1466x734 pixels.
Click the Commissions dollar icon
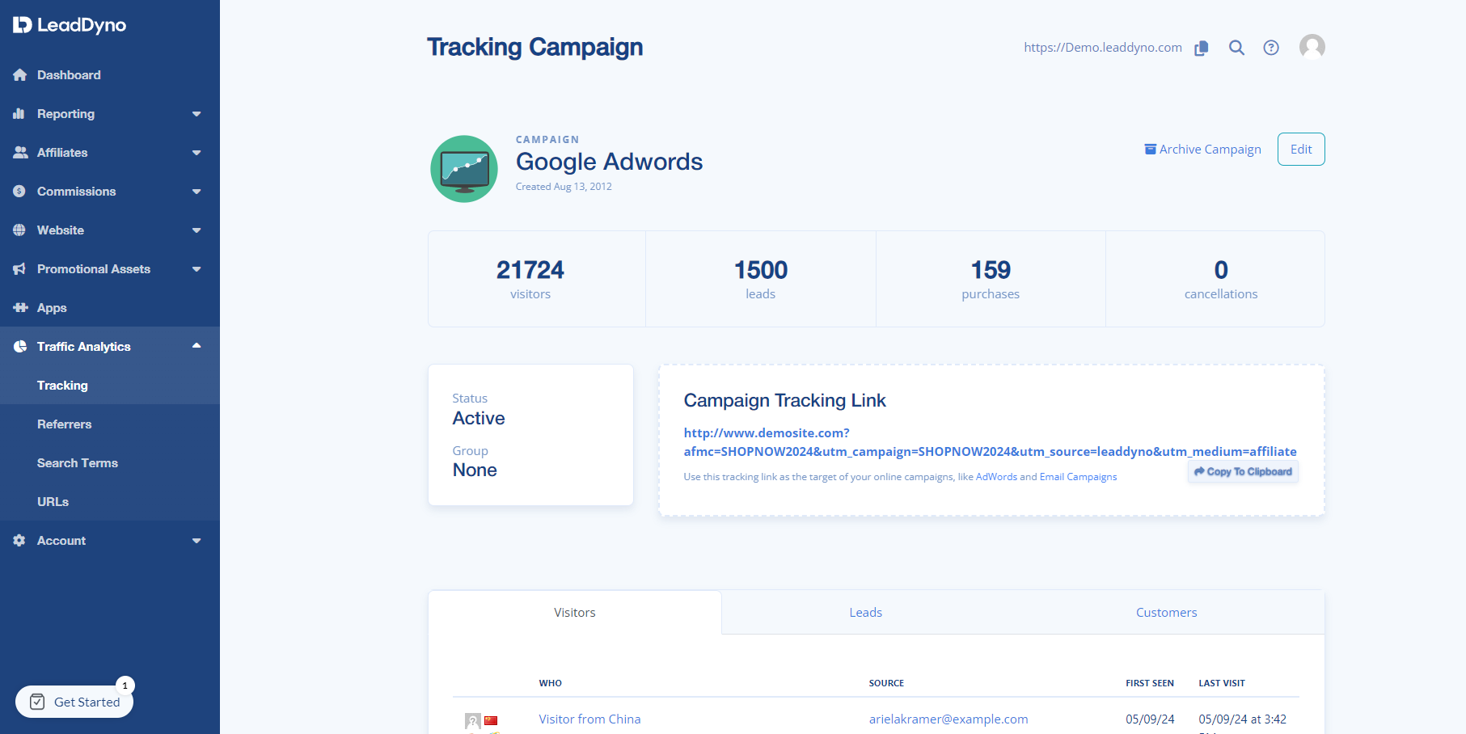[19, 192]
